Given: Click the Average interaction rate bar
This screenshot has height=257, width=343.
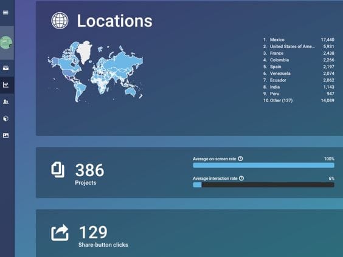Looking at the screenshot, I should pos(263,185).
